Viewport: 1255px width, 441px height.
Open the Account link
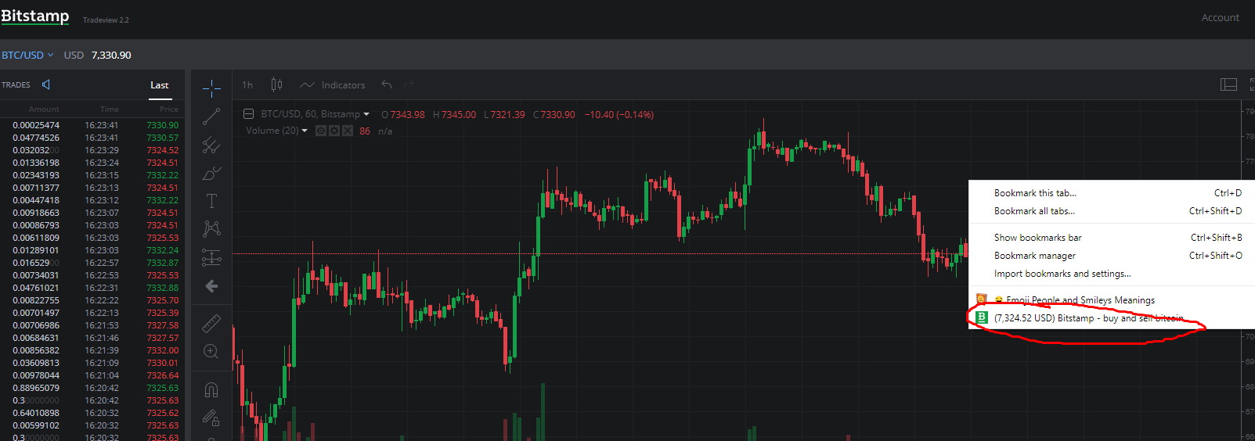click(x=1220, y=17)
